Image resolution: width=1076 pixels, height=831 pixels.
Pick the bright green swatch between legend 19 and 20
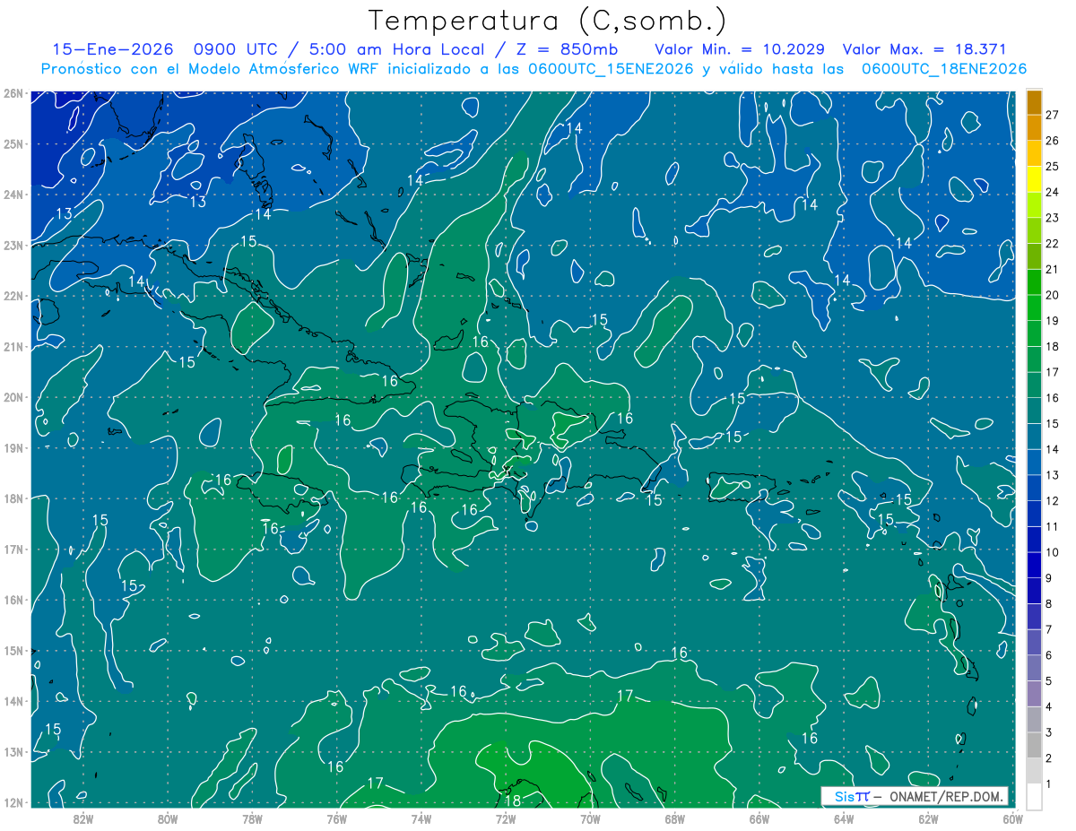pyautogui.click(x=1034, y=307)
